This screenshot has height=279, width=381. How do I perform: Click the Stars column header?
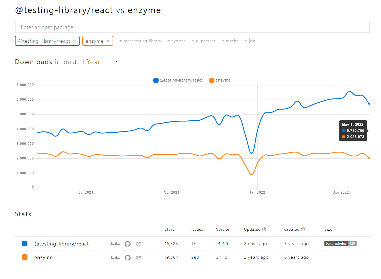tap(169, 229)
